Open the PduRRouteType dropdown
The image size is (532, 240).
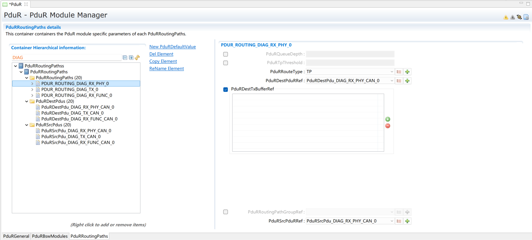click(391, 72)
